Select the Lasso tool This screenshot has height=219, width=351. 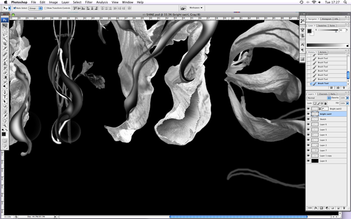pos(5,34)
